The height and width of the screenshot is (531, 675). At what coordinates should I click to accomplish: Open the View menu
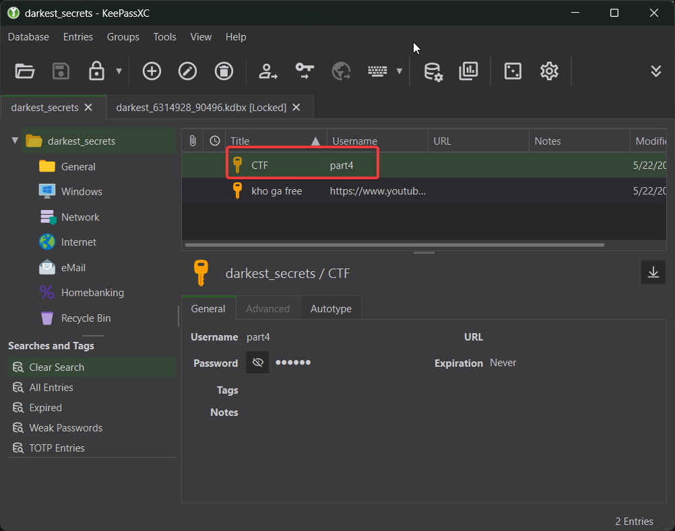(201, 37)
